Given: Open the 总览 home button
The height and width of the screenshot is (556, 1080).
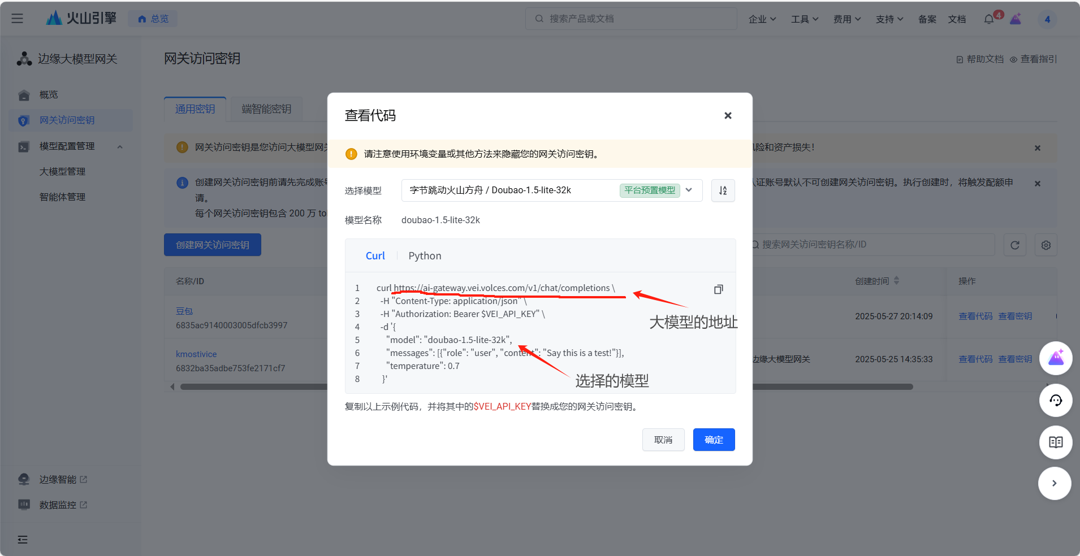Looking at the screenshot, I should click(x=153, y=19).
